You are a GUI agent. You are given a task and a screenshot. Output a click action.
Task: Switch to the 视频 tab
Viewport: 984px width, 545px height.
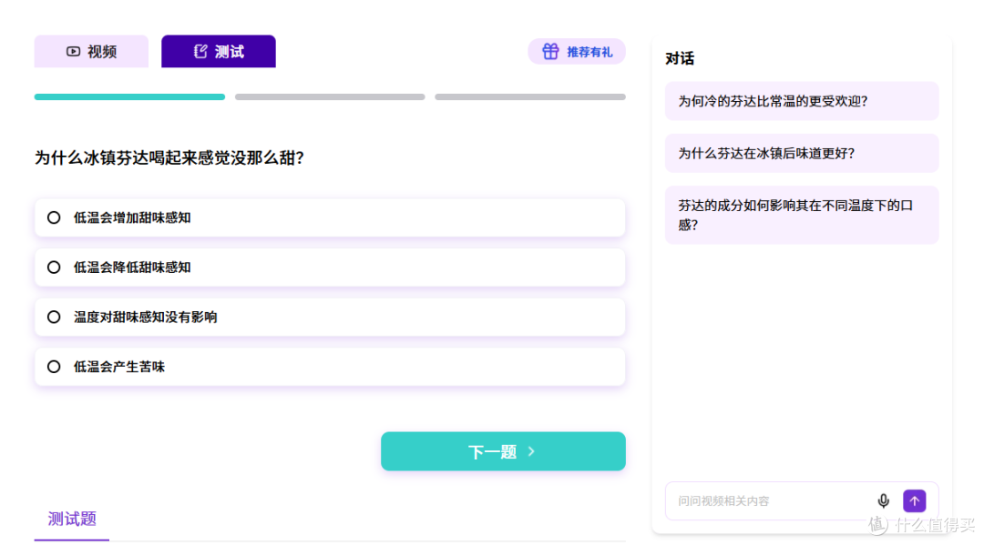[91, 51]
